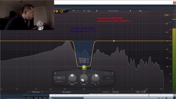Click horizontal scrollbar left arrow
This screenshot has height=99, width=176.
click(x=51, y=98)
